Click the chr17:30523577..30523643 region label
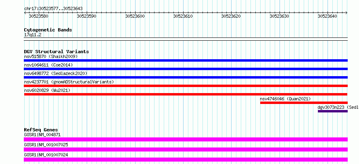359x164 pixels. coord(53,9)
